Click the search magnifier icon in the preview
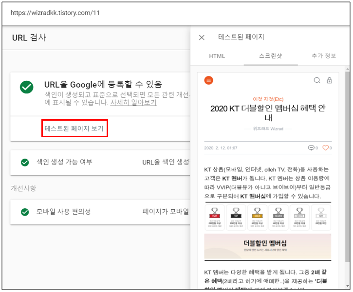 pos(317,80)
